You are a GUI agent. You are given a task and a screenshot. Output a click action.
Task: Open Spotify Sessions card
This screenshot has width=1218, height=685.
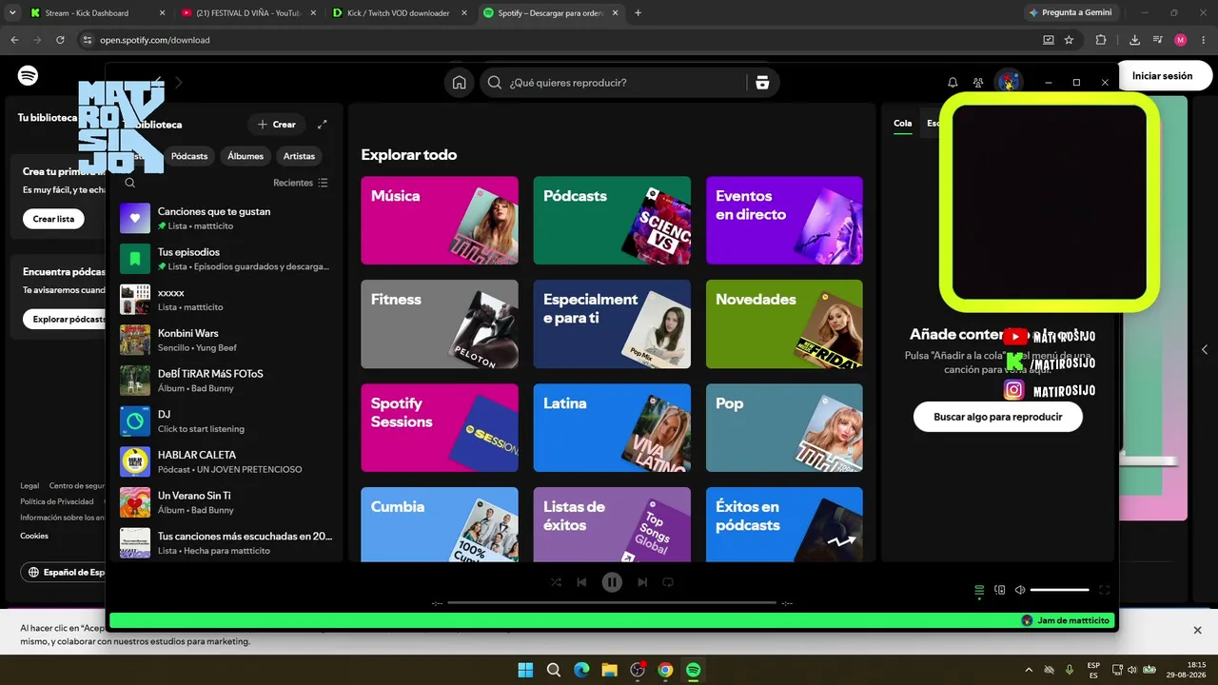[x=440, y=427]
